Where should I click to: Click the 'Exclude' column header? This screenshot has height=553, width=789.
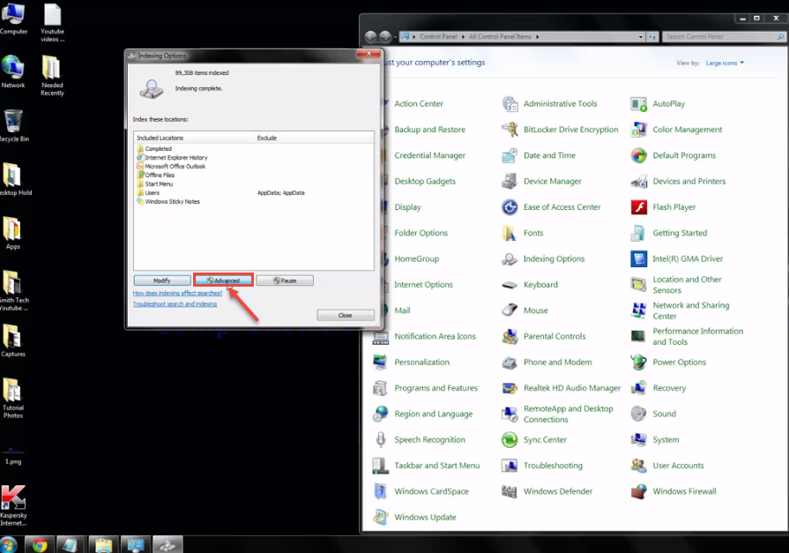(x=314, y=138)
